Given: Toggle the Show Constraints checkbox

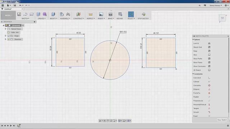Looking at the screenshot, I should click(209, 66).
